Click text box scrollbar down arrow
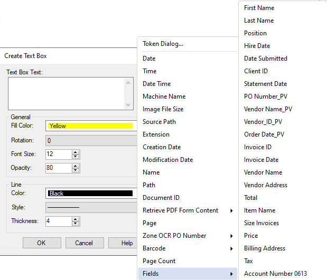 pos(128,105)
